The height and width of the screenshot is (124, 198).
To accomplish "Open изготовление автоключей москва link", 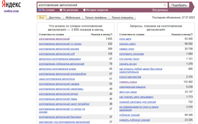I will 59,49.
